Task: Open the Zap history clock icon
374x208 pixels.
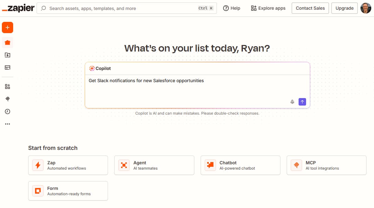Action: coord(8,111)
